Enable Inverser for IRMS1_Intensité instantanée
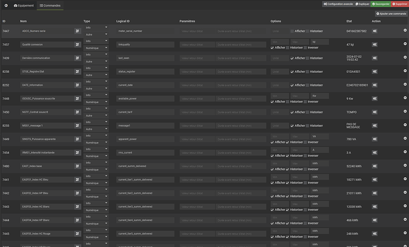 pos(305,156)
